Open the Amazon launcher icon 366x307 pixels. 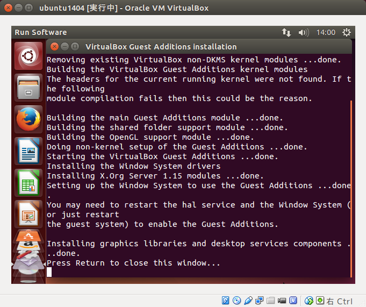tap(28, 245)
